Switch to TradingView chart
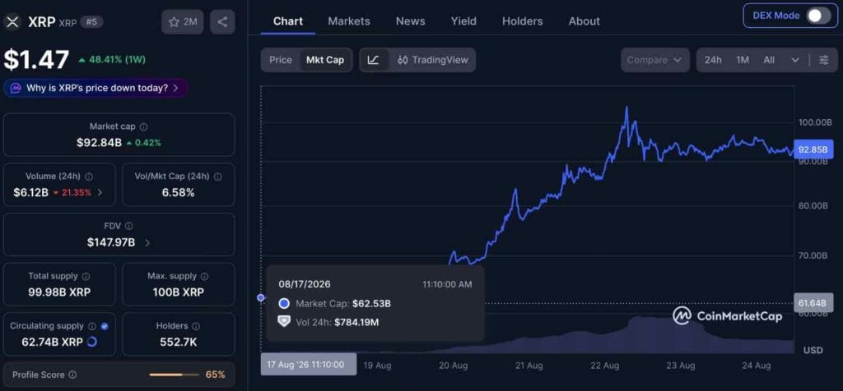Viewport: 843px width, 391px height. tap(433, 60)
